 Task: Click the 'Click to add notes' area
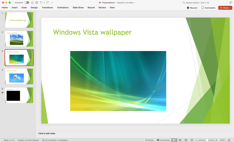(x=47, y=133)
